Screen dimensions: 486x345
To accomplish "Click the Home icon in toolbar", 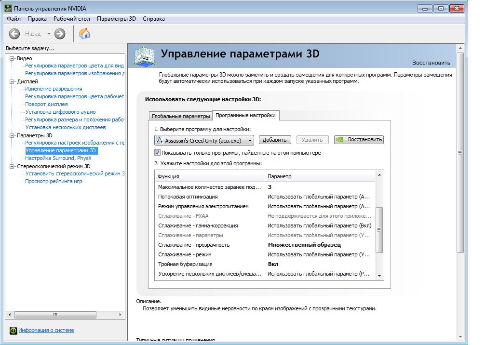I will (84, 34).
